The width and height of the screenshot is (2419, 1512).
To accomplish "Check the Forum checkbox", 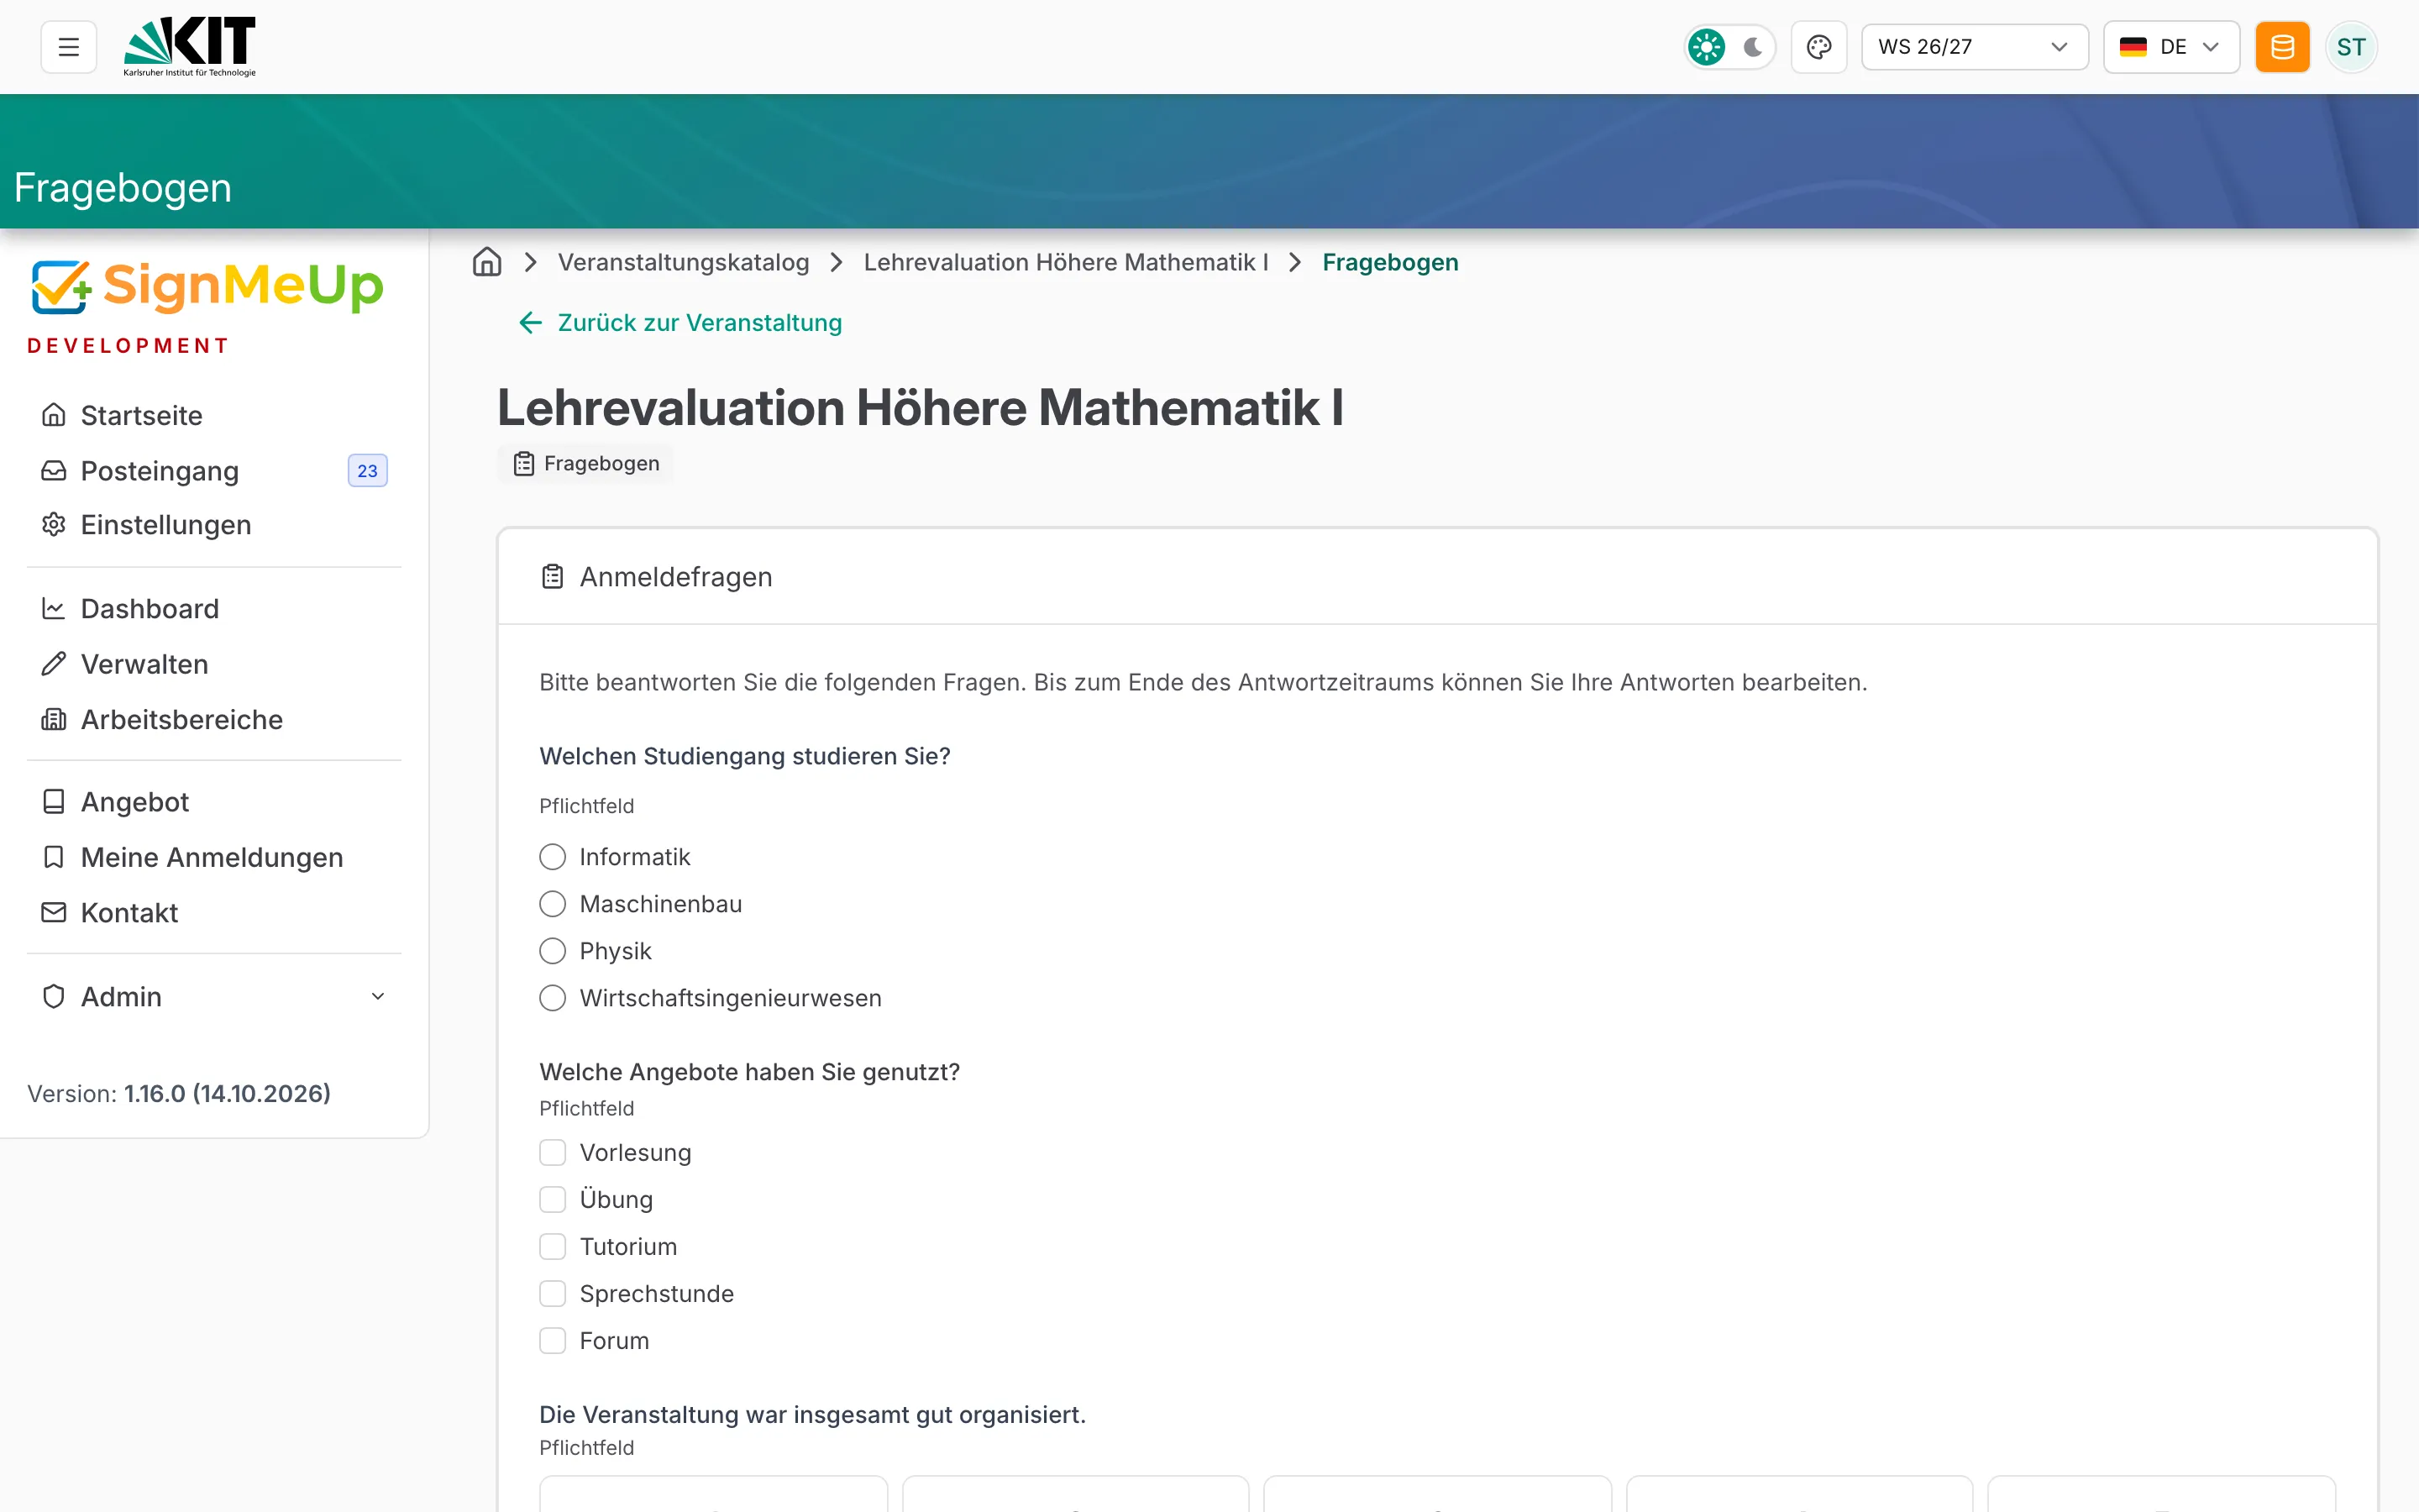I will [x=553, y=1340].
